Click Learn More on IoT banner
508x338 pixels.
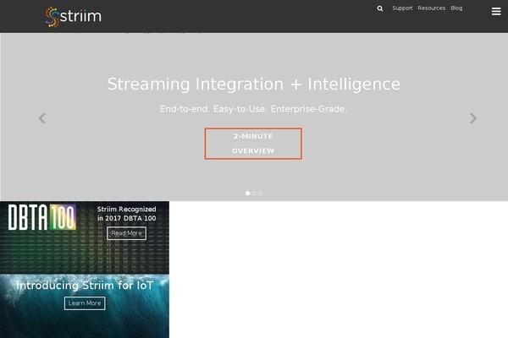pos(85,303)
